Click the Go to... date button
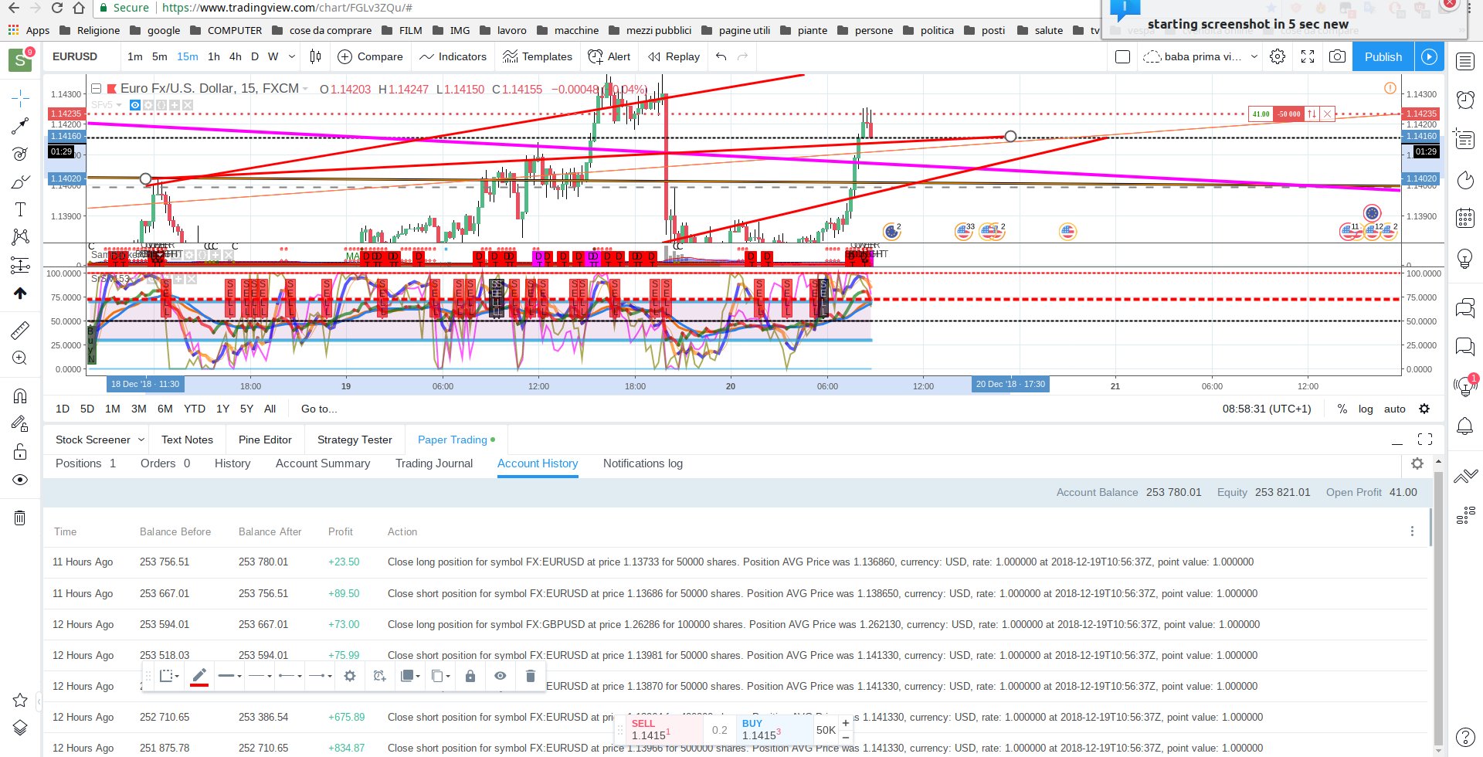 (319, 409)
